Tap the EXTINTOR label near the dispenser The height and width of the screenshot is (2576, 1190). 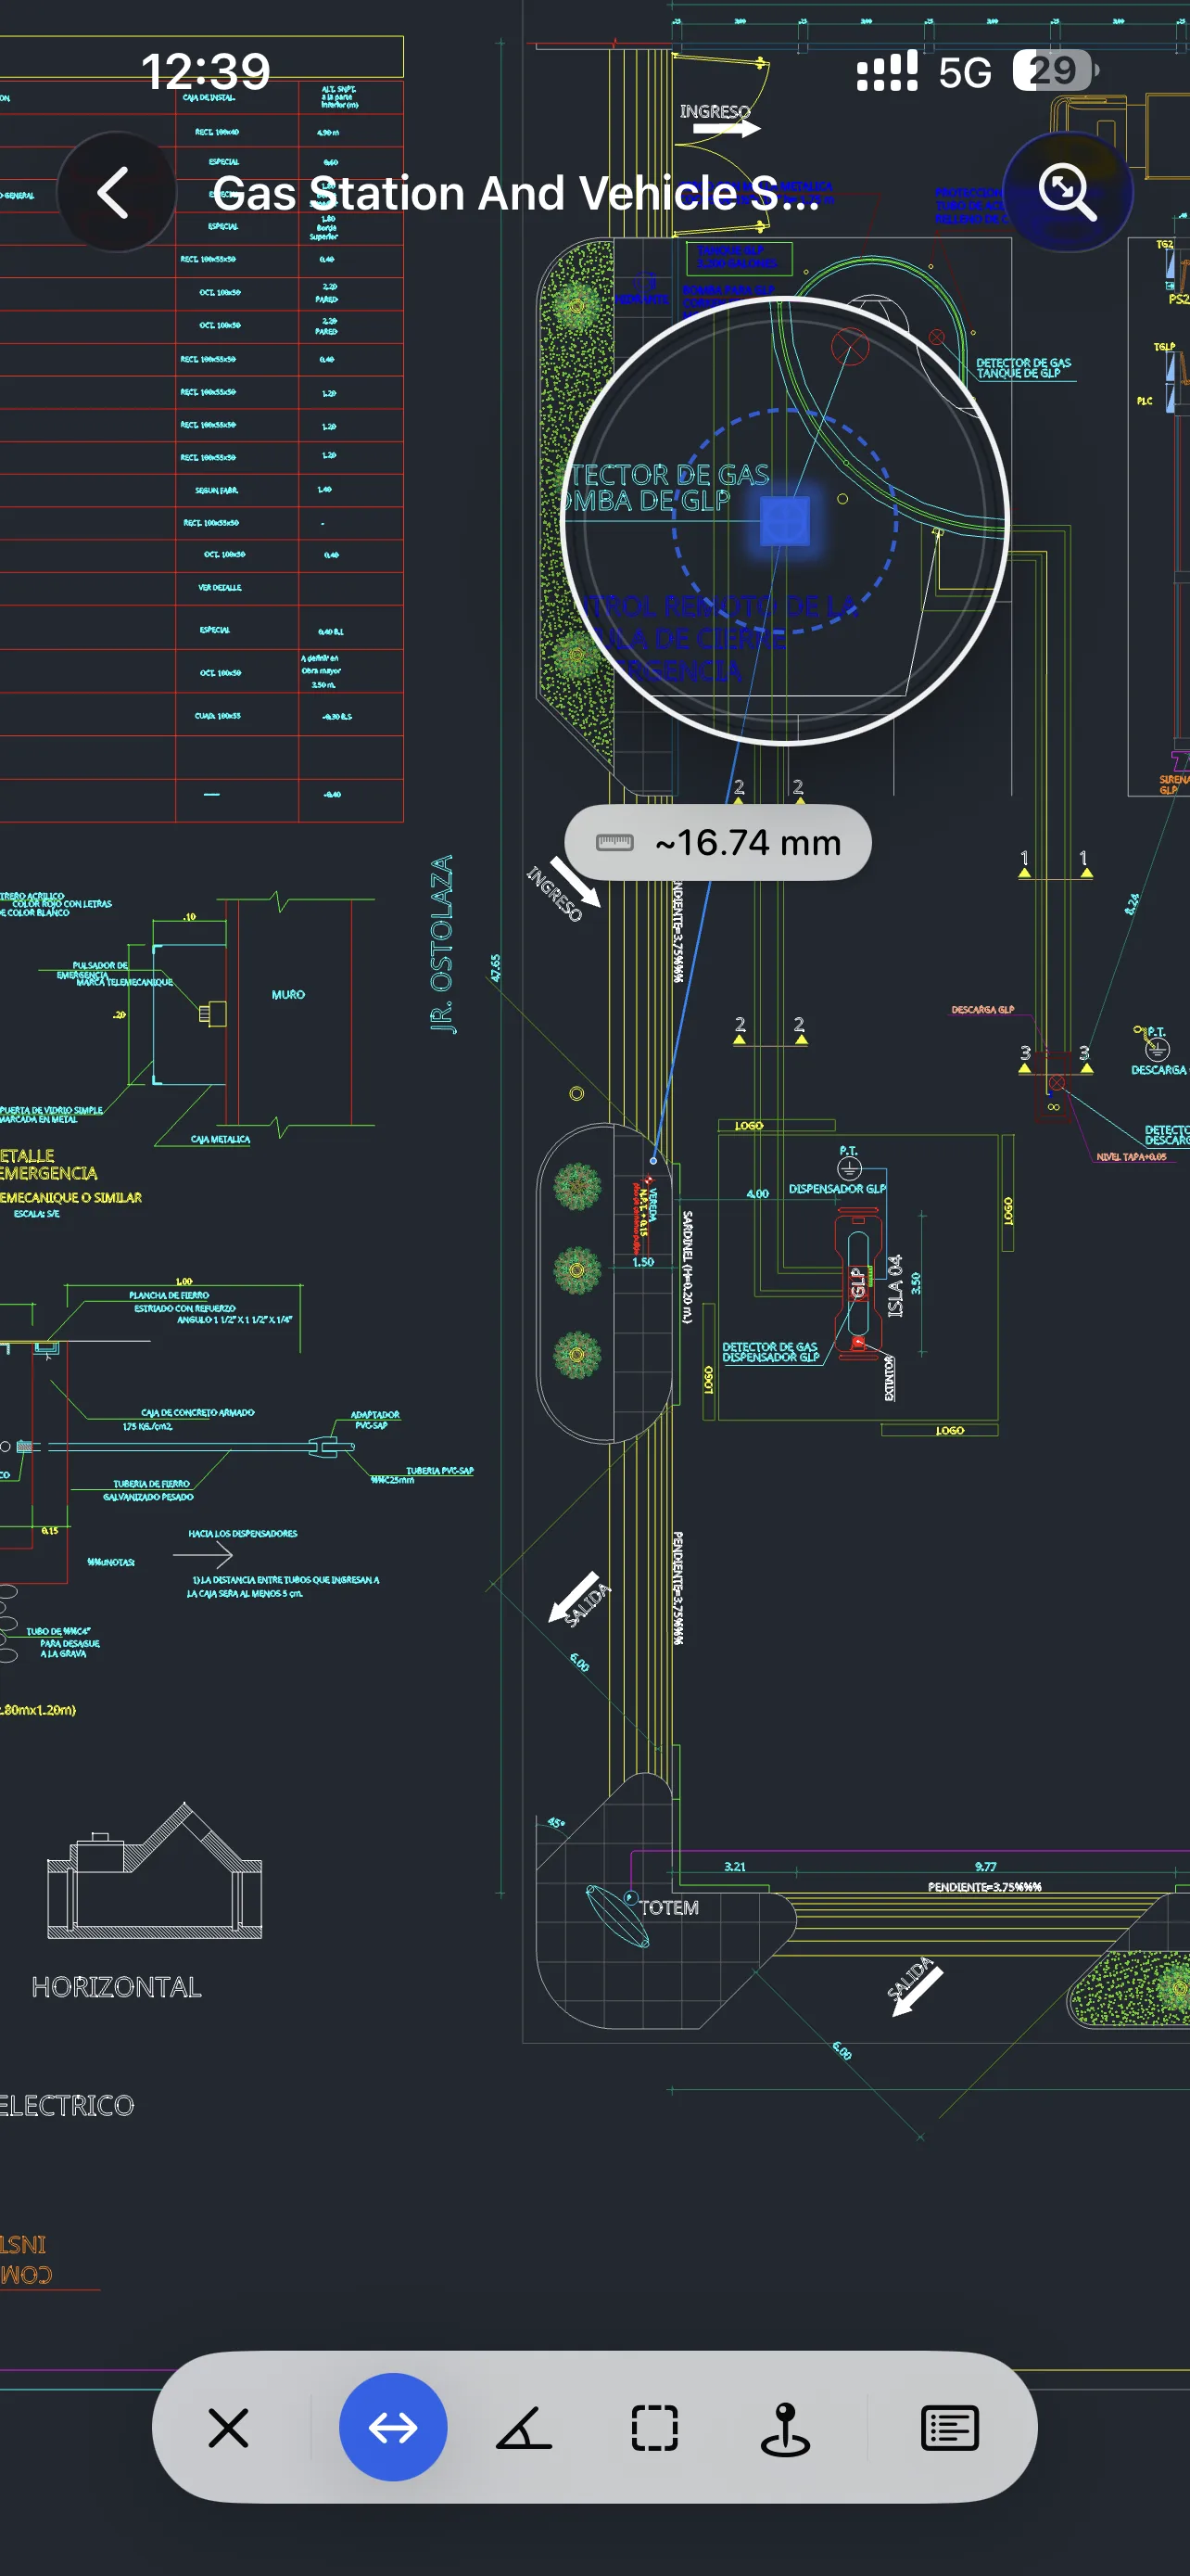click(x=889, y=1379)
